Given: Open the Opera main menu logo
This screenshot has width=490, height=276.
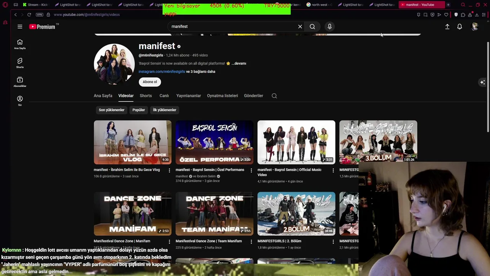Looking at the screenshot, I should pos(5,5).
